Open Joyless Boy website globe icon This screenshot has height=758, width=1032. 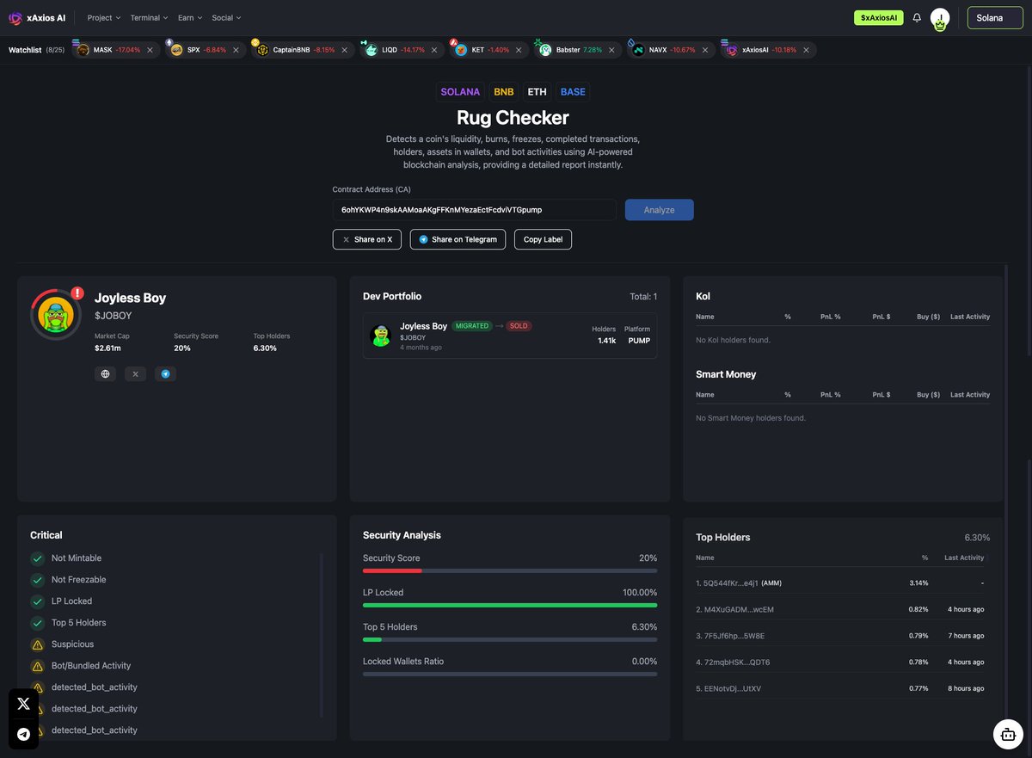[105, 374]
